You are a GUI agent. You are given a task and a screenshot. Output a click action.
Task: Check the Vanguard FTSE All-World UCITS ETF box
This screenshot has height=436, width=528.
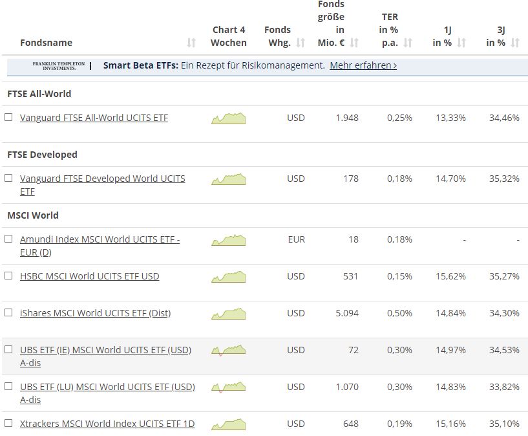click(8, 118)
